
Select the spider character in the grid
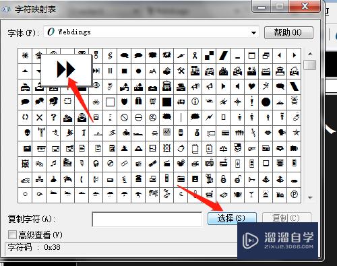point(25,55)
